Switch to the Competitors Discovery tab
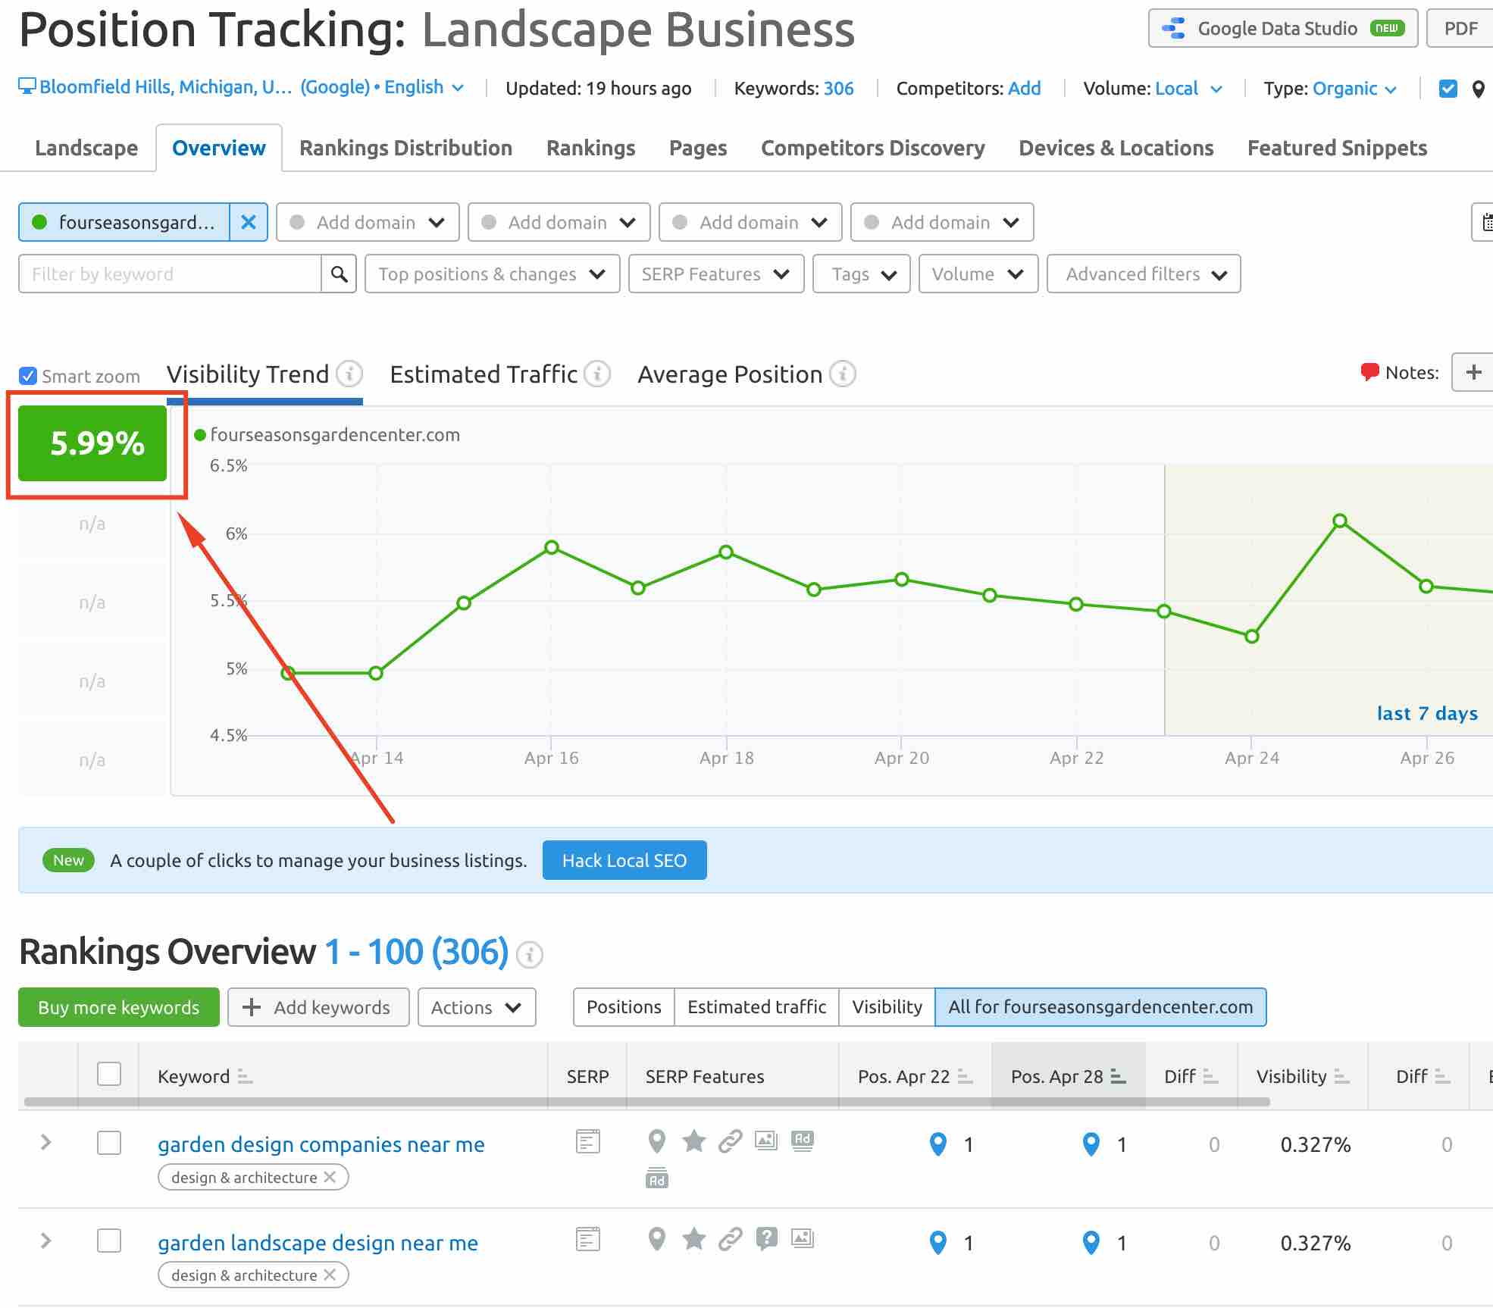This screenshot has height=1308, width=1493. (872, 148)
